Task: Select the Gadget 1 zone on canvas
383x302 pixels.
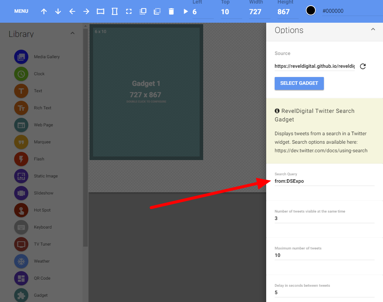Action: point(146,92)
